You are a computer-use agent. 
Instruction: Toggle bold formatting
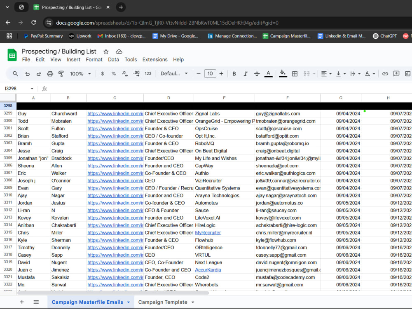point(234,74)
